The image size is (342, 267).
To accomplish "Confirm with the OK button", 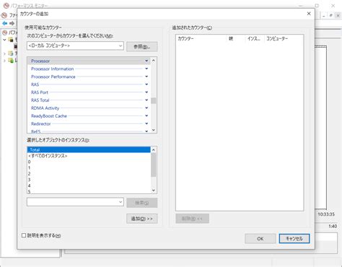I will tap(260, 239).
